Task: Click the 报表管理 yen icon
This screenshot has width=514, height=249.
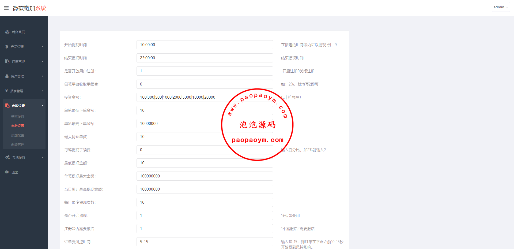Action: [x=7, y=91]
